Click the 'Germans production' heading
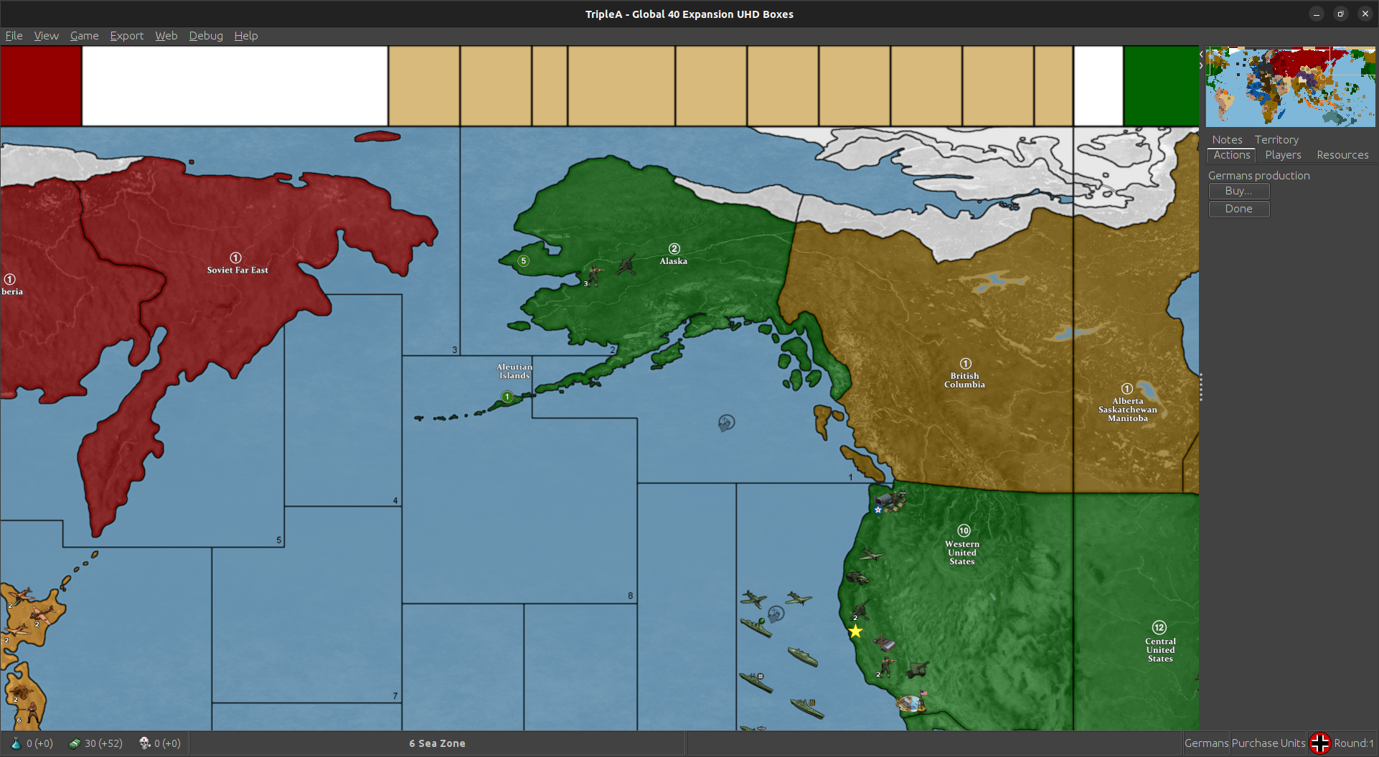 (x=1258, y=176)
